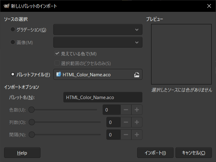Click the 選択したソースには色がありません message
216x162 pixels.
point(182,90)
